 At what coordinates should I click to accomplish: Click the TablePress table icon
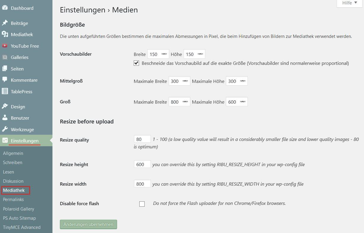(x=5, y=91)
